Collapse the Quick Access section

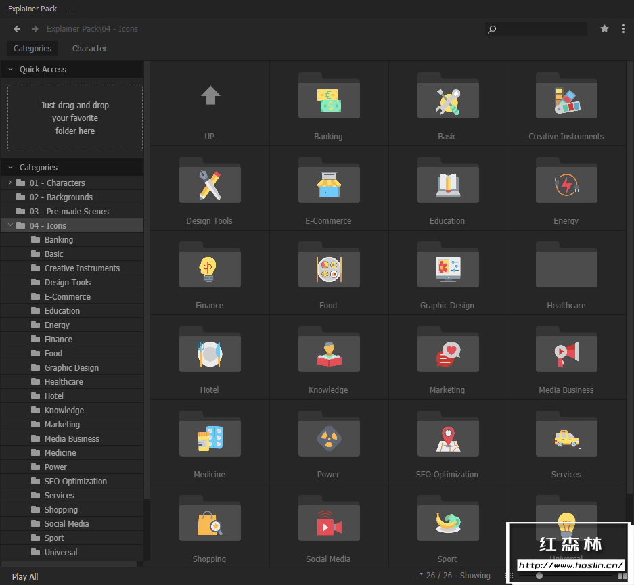click(x=11, y=69)
